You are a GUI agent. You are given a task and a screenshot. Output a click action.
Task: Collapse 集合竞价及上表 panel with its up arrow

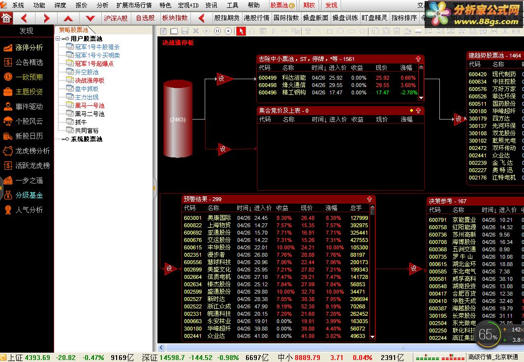point(418,110)
